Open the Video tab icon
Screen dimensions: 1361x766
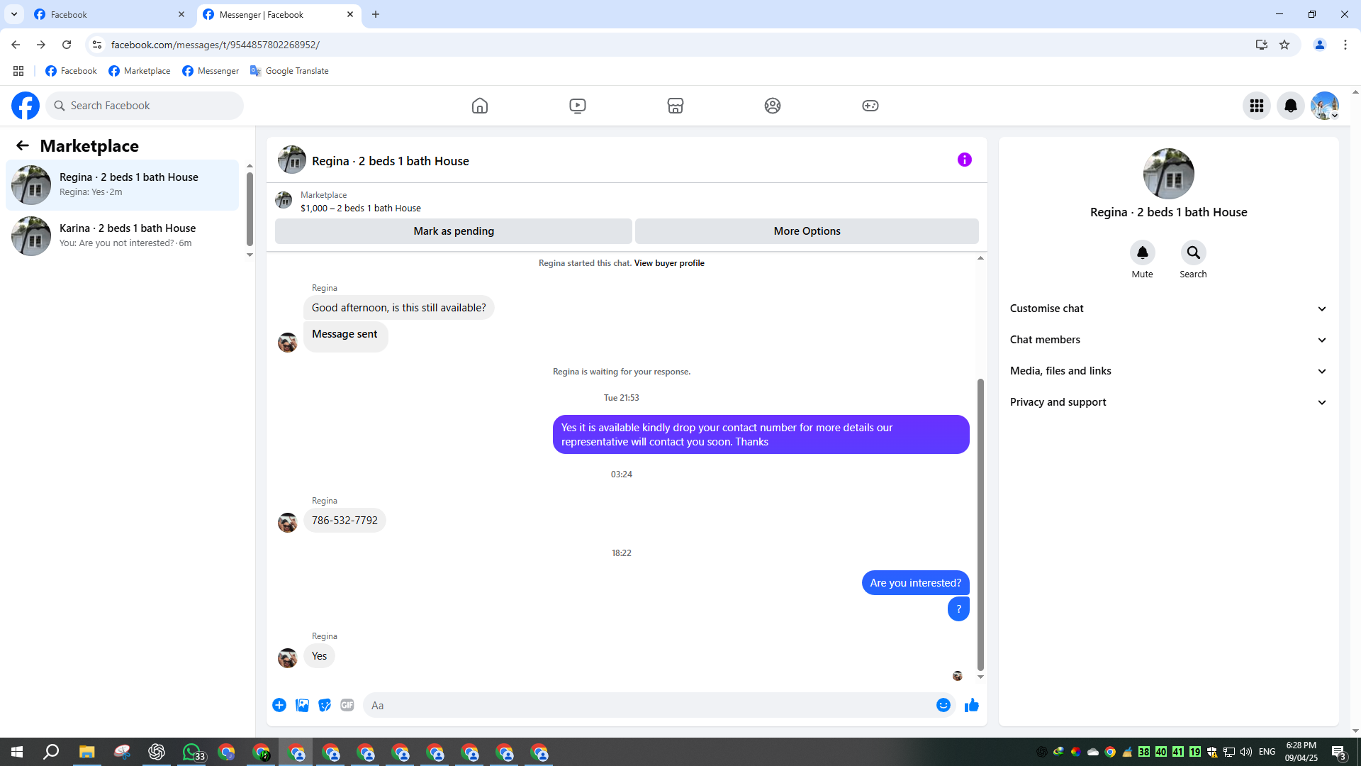click(x=578, y=106)
